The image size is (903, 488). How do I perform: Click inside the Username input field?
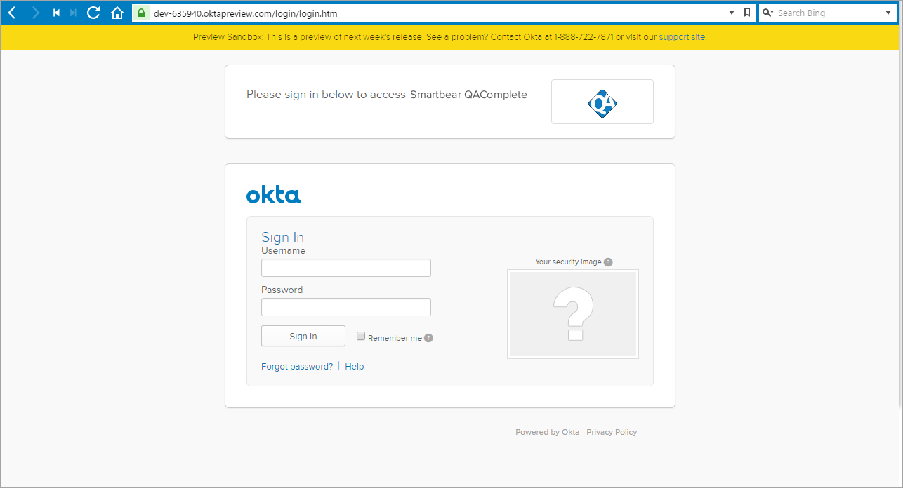coord(345,268)
